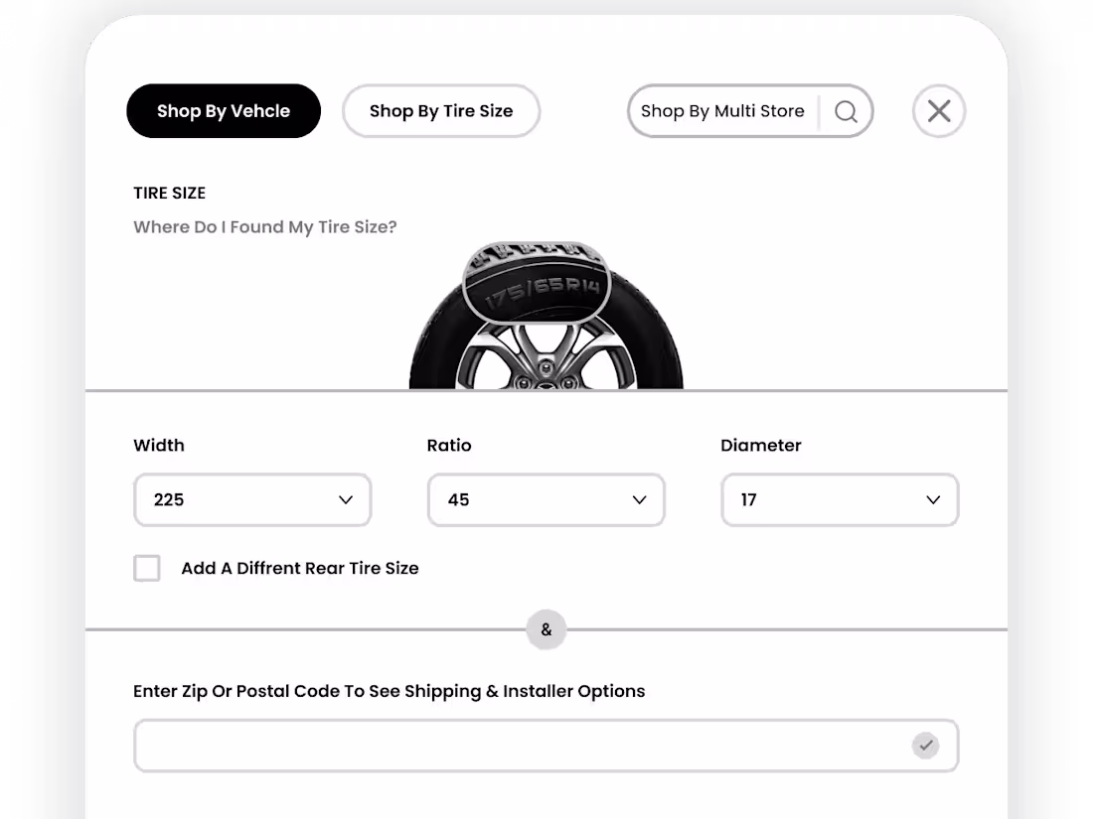This screenshot has height=819, width=1093.
Task: Click Enter Zip Or Postal Code label text
Action: pyautogui.click(x=389, y=690)
